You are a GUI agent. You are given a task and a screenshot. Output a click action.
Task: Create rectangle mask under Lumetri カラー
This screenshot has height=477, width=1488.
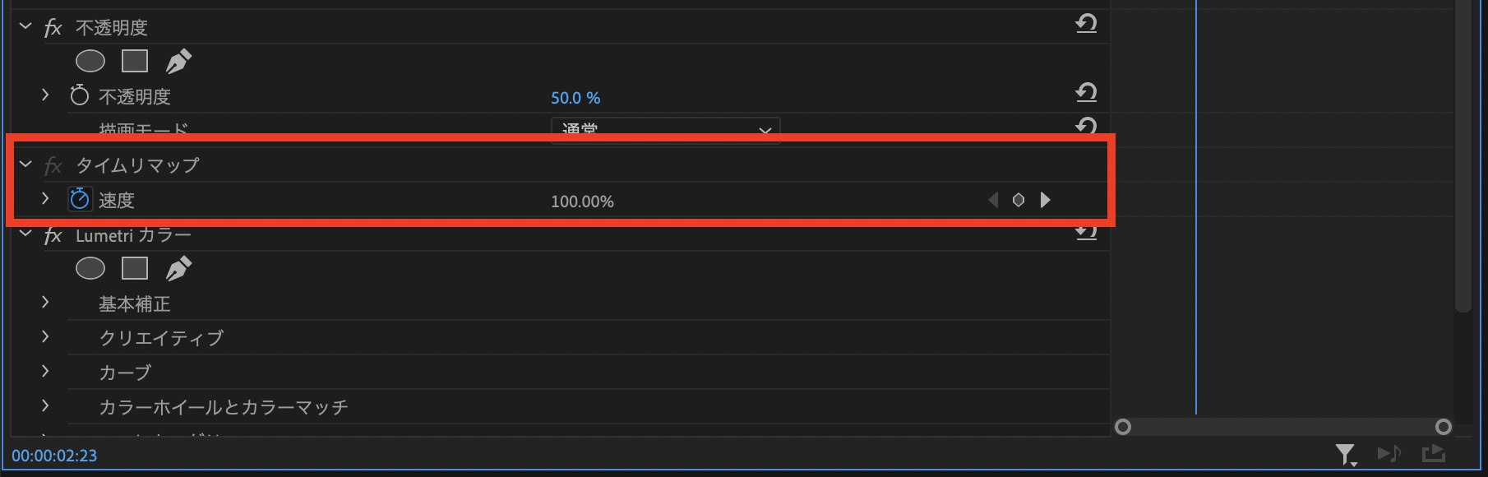click(x=135, y=268)
